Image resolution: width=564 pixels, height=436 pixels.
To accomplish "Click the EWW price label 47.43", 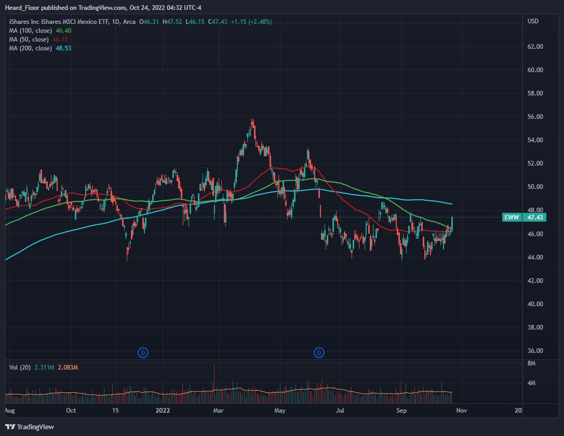I will (x=524, y=217).
